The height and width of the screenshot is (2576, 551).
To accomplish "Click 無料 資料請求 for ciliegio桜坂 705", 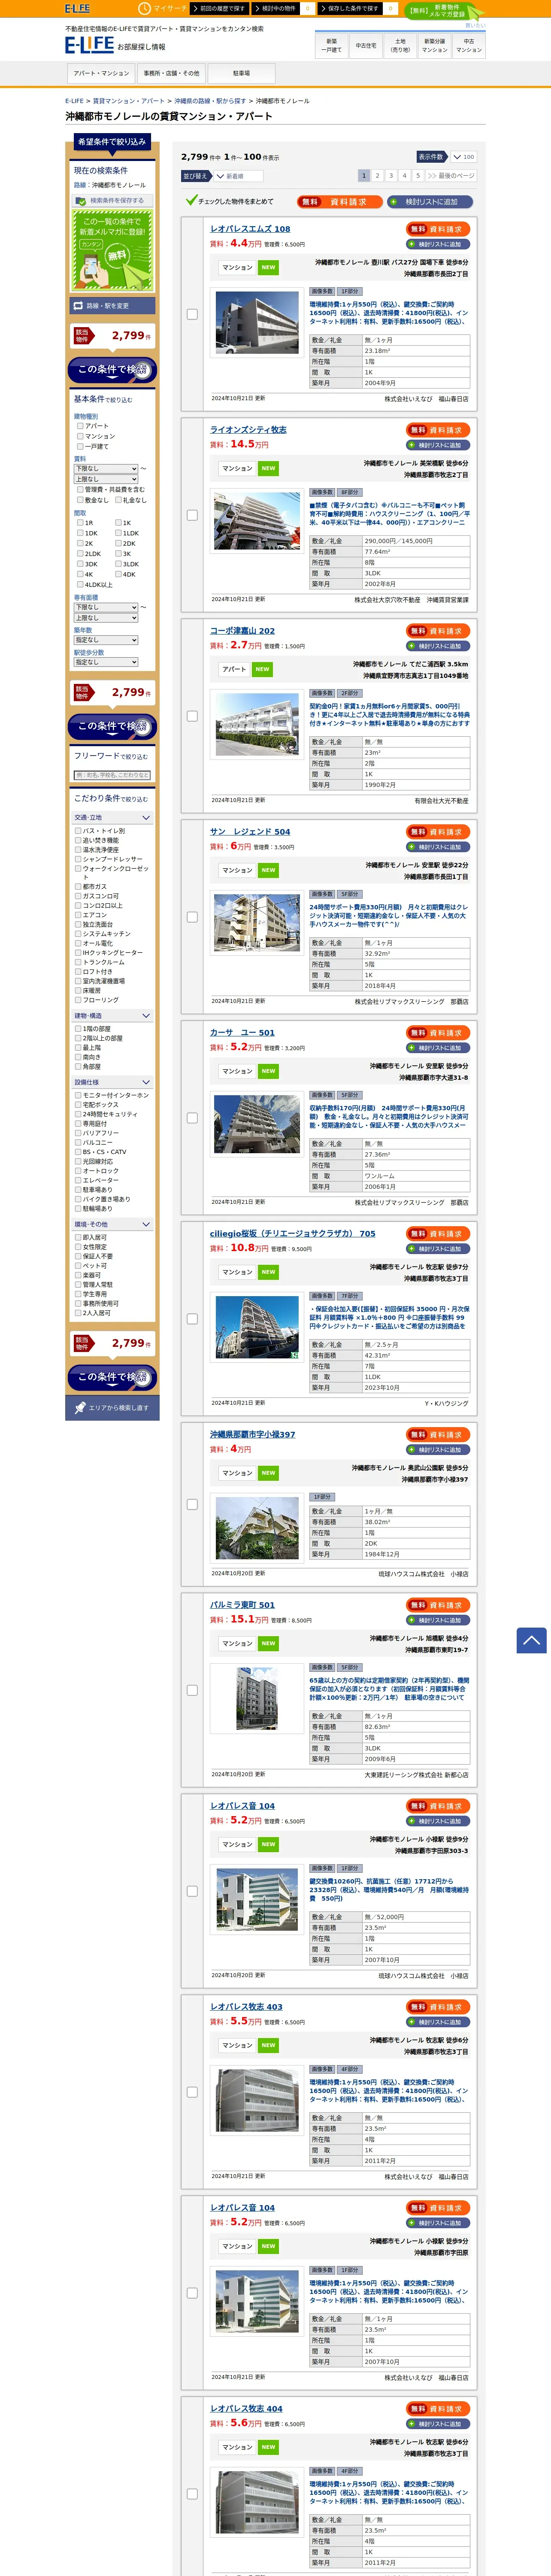I will tap(439, 1234).
